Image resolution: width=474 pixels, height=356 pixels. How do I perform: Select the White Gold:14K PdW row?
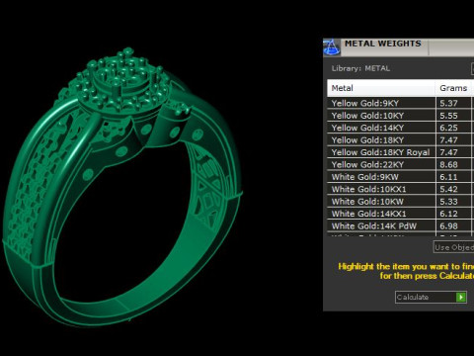[401, 225]
